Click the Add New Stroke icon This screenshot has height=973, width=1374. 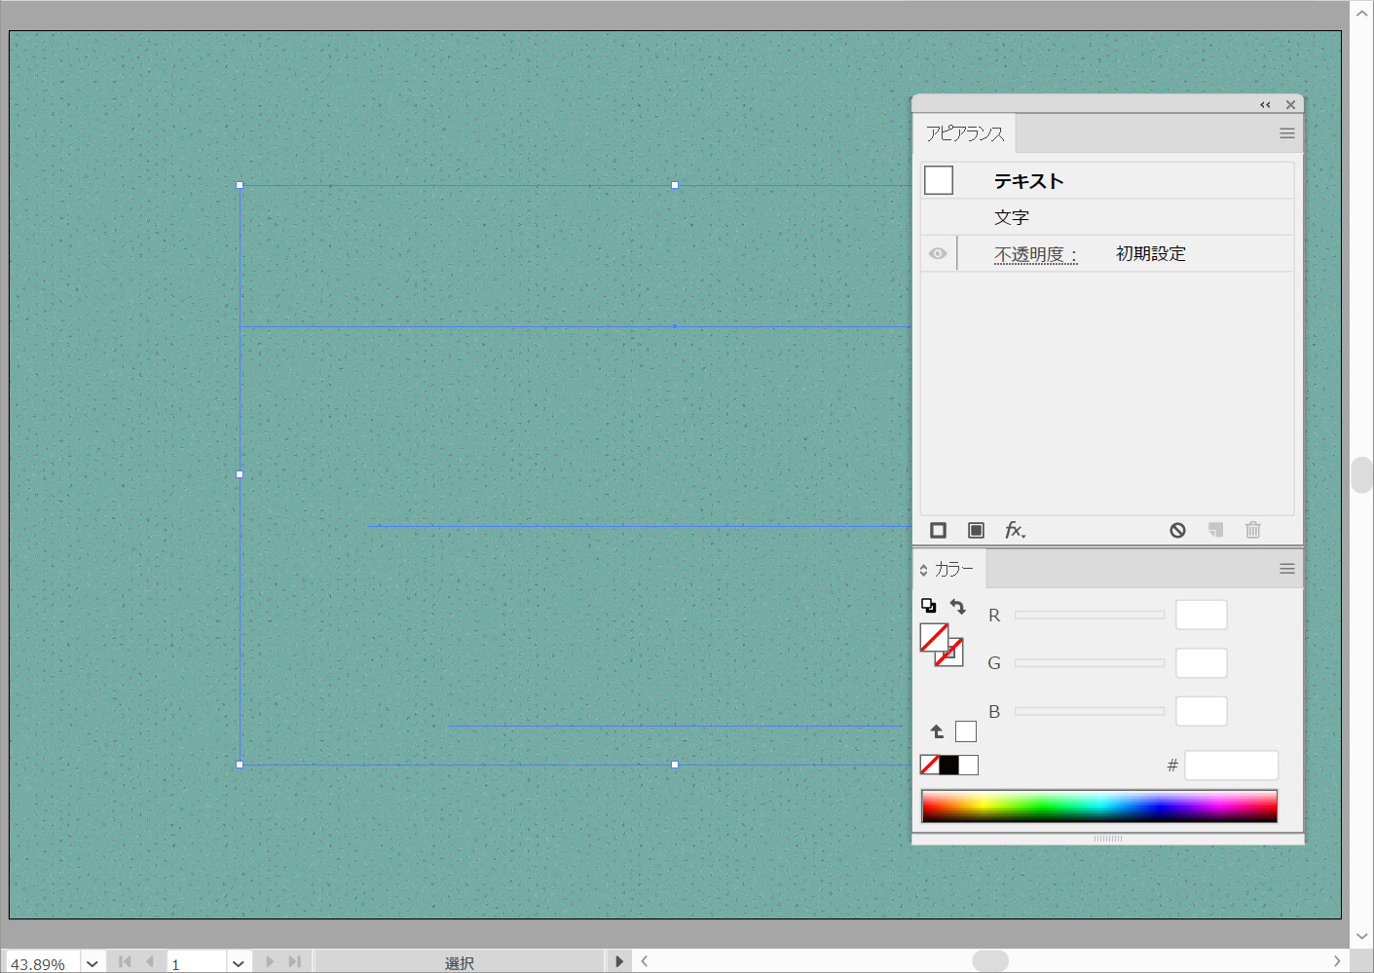pos(938,530)
